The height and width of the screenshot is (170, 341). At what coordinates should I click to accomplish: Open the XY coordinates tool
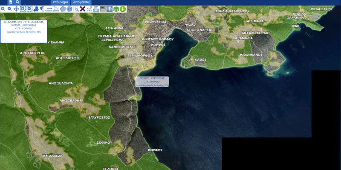pyautogui.click(x=96, y=8)
